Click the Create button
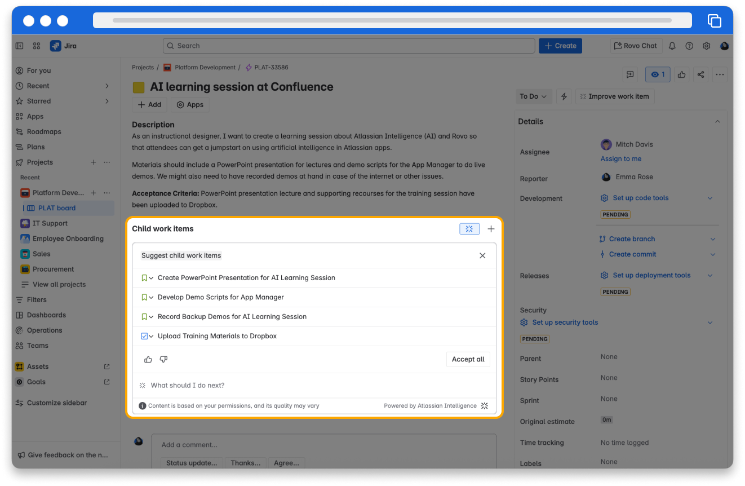 point(560,46)
